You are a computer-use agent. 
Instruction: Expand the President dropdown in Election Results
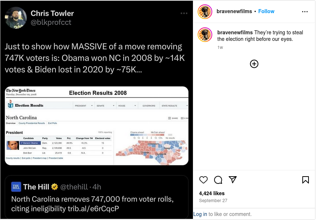[x=82, y=106]
